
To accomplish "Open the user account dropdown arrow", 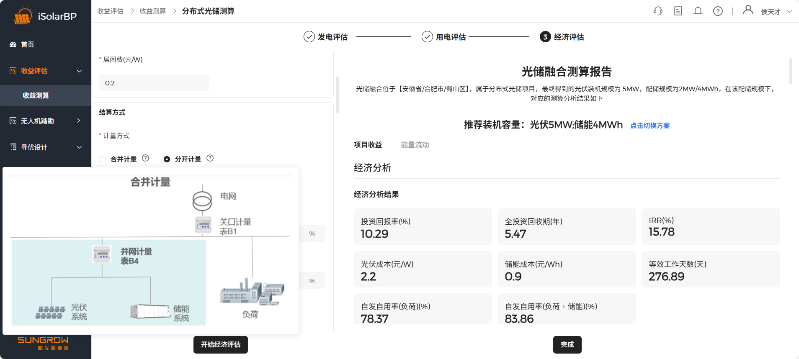I will (x=789, y=12).
